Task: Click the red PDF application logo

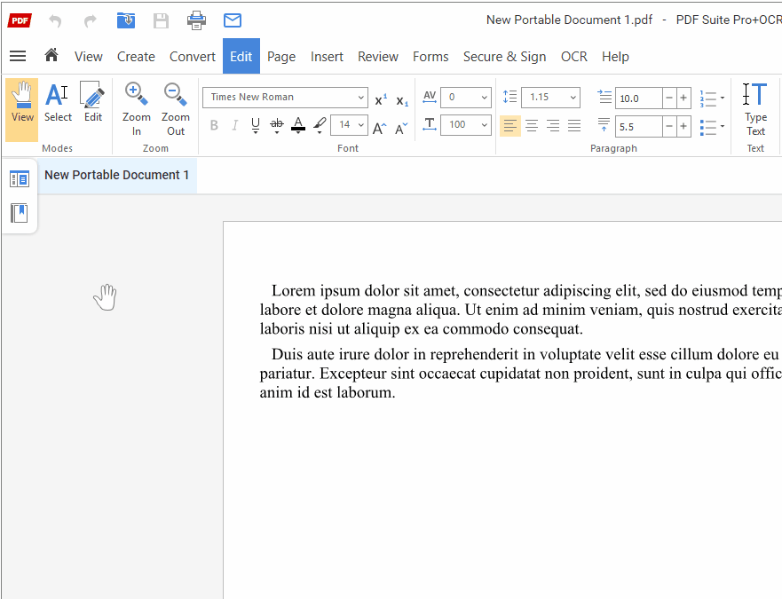Action: [x=20, y=20]
